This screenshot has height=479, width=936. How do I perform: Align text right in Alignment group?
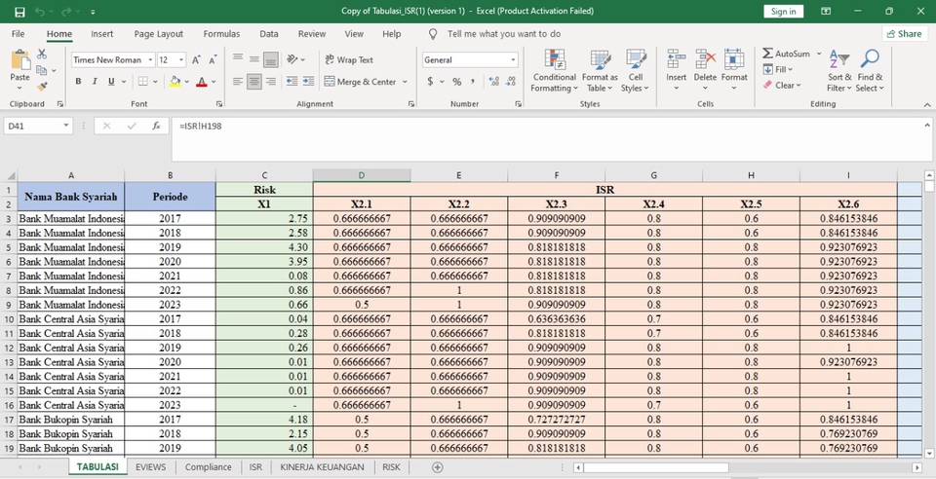(x=271, y=82)
